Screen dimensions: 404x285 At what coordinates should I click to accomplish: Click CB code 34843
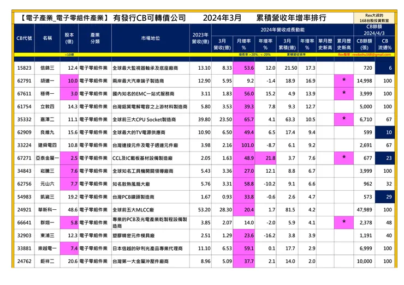click(24, 171)
